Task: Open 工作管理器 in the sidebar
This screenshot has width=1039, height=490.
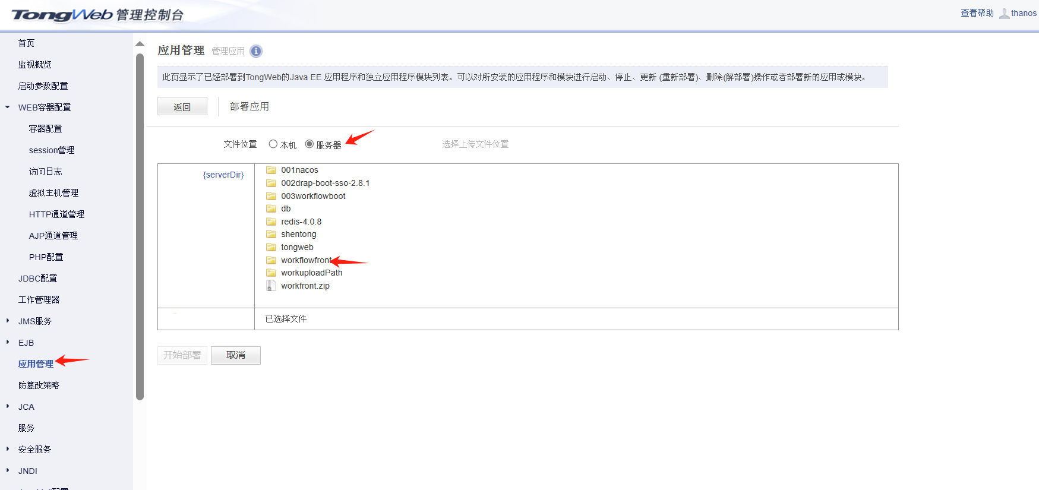Action: (x=39, y=300)
